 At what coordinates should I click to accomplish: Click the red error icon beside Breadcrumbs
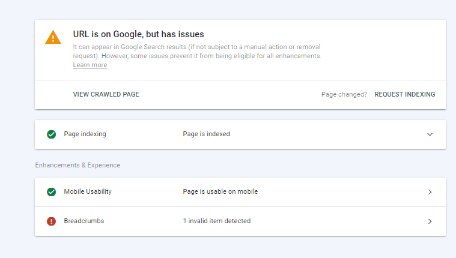click(52, 221)
